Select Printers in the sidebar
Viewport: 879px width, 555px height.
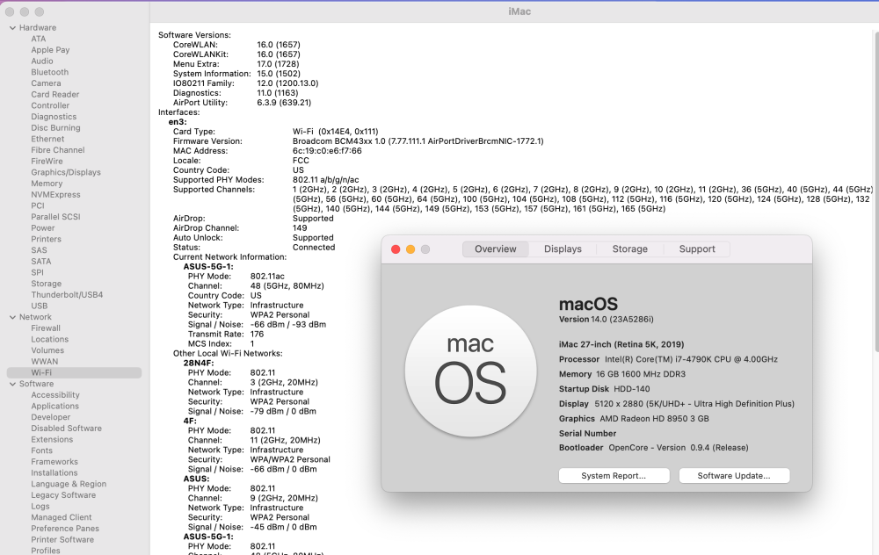pyautogui.click(x=46, y=239)
